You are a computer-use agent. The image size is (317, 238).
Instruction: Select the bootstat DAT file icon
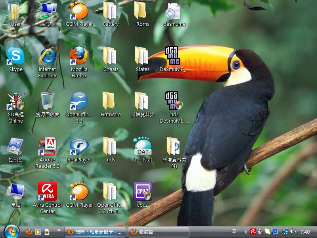[143, 146]
